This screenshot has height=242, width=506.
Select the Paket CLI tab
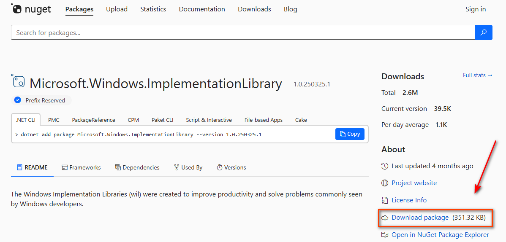click(x=162, y=120)
